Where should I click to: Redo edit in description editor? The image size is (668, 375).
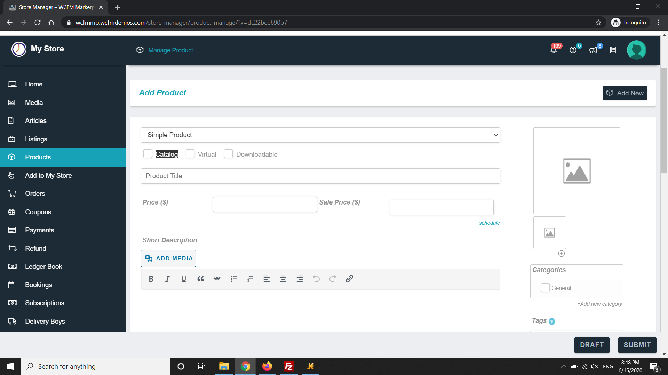pos(333,279)
